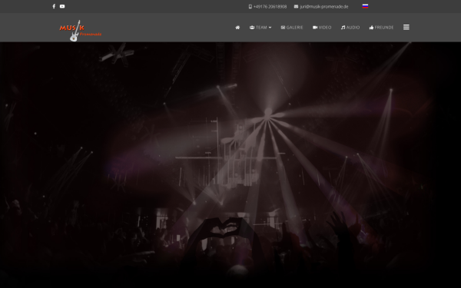Go to home via house icon
This screenshot has height=288, width=461.
237,28
